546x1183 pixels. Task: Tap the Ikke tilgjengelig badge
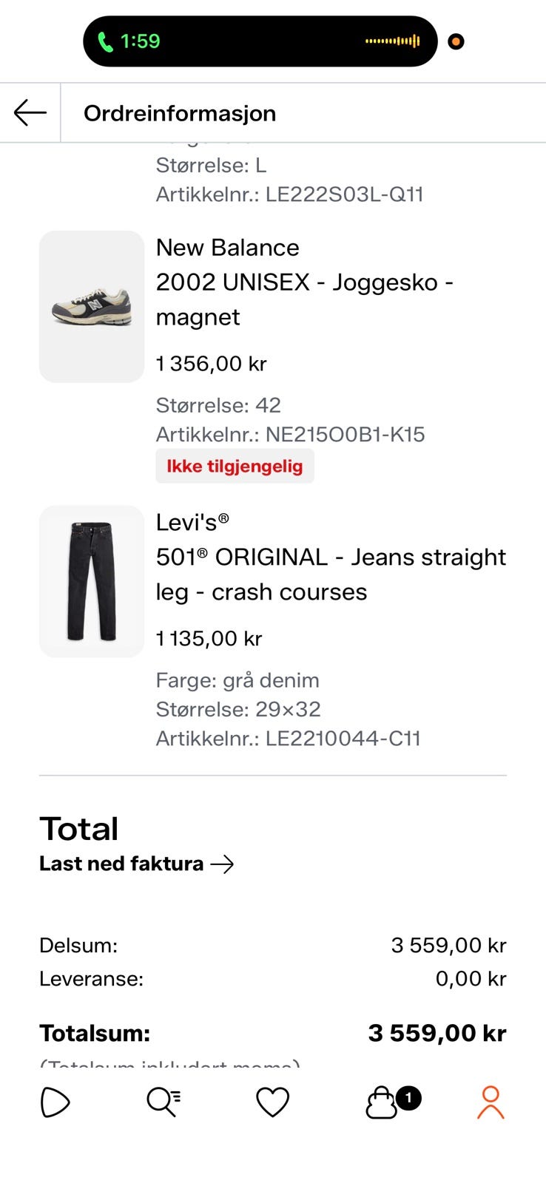235,466
